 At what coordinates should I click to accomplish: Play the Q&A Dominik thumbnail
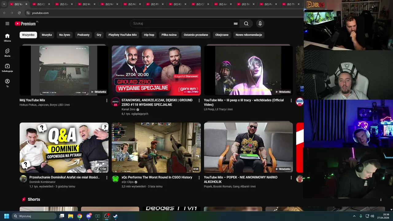pos(64,148)
